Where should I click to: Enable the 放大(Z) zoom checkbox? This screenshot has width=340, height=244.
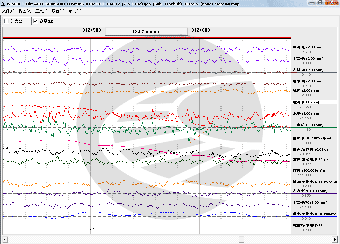(x=7, y=21)
